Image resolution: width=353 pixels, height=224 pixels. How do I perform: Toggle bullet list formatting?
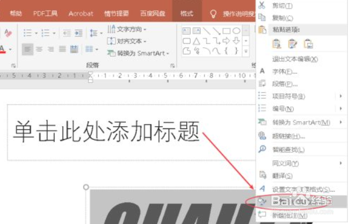(28, 33)
